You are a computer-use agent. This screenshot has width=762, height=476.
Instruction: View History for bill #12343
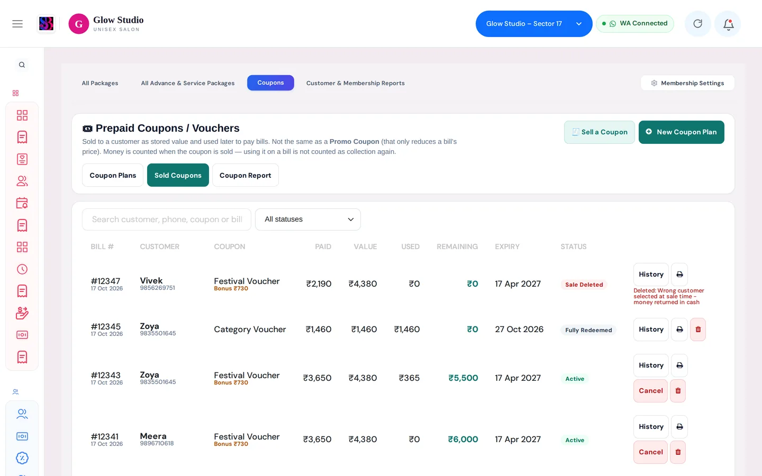pyautogui.click(x=651, y=365)
